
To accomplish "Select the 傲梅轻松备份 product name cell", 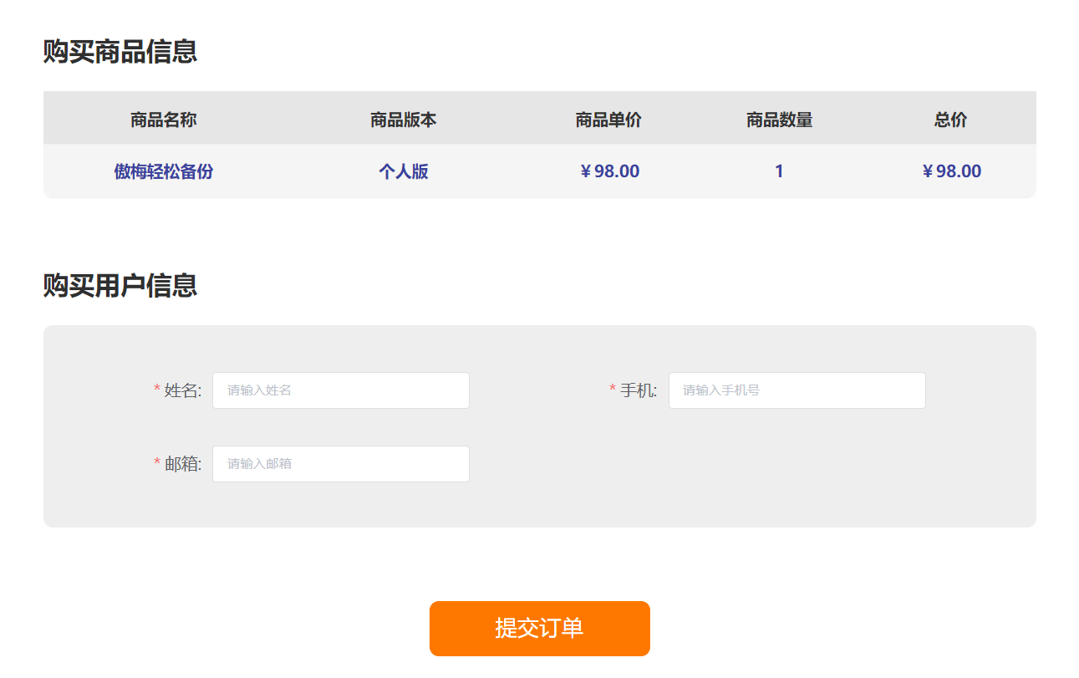I will [x=164, y=171].
